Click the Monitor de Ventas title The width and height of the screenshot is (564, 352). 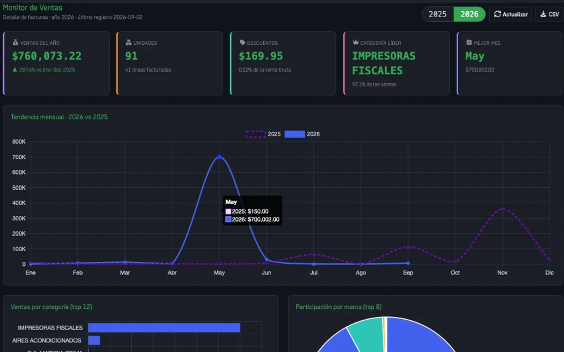click(32, 7)
